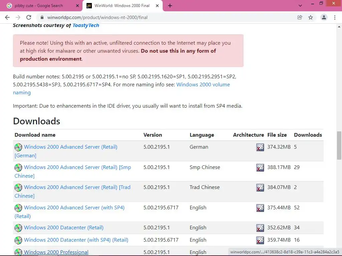Click disc icon for German Advanced Server
This screenshot has width=342, height=256.
pyautogui.click(x=18, y=147)
